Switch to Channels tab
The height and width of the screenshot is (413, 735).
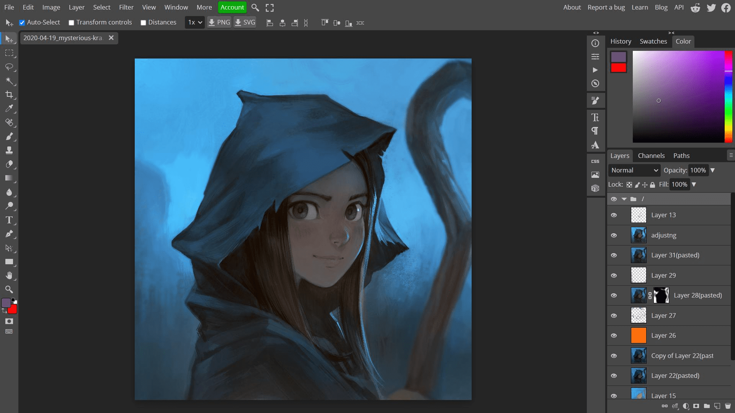point(651,155)
